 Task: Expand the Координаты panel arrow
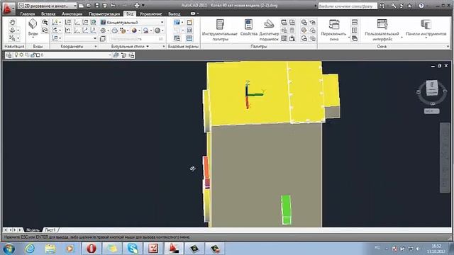click(x=96, y=46)
